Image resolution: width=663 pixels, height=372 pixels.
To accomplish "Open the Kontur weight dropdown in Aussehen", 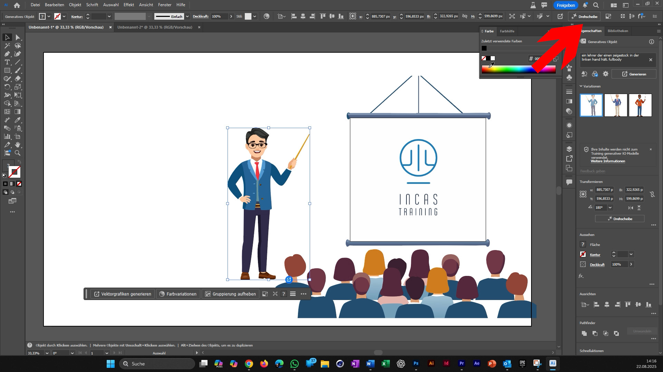I will 631,254.
